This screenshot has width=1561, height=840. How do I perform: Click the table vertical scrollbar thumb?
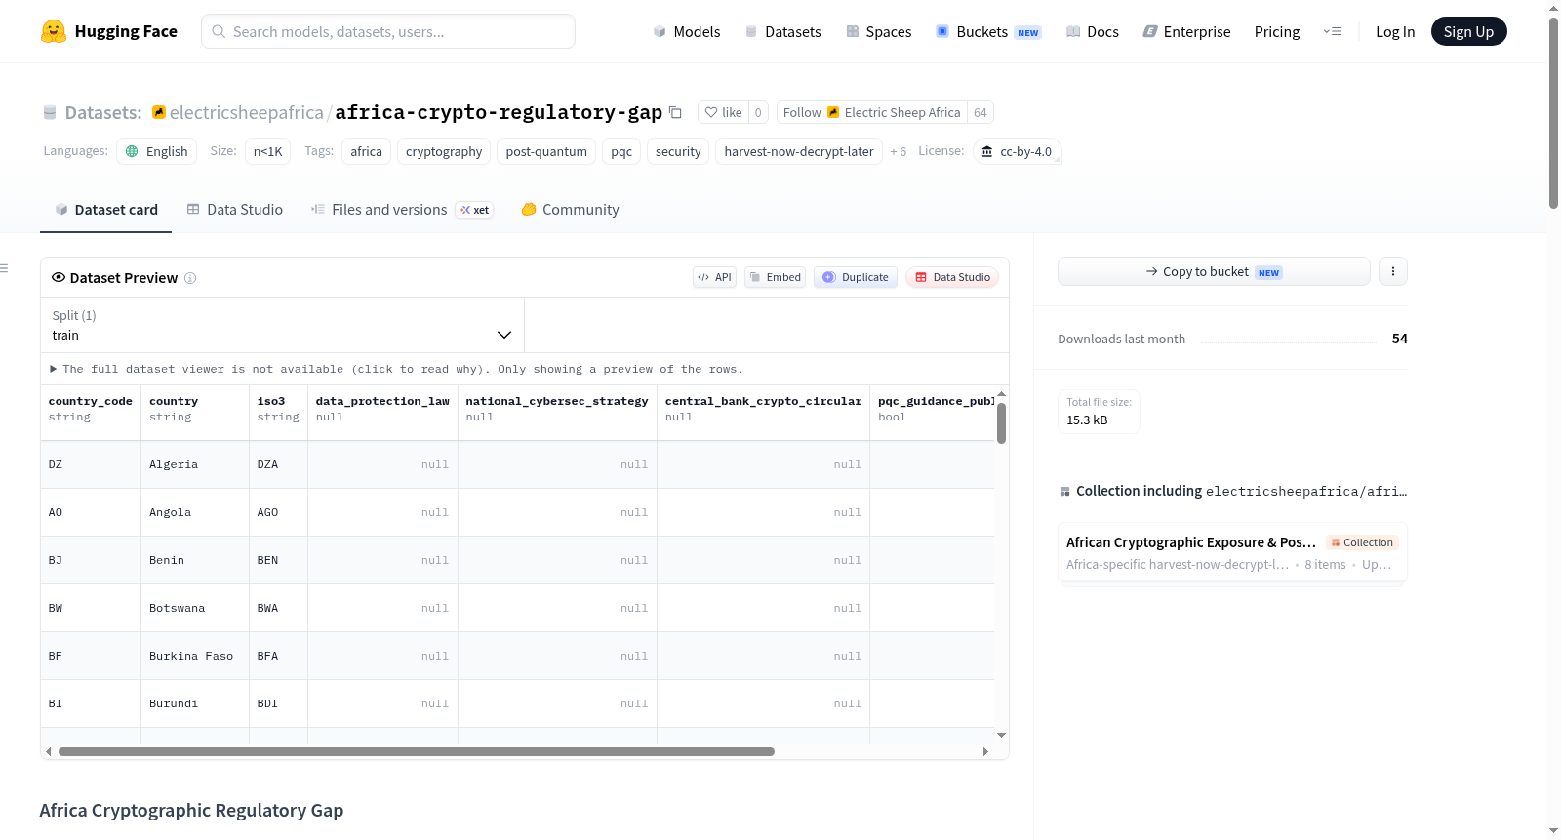[x=1001, y=423]
